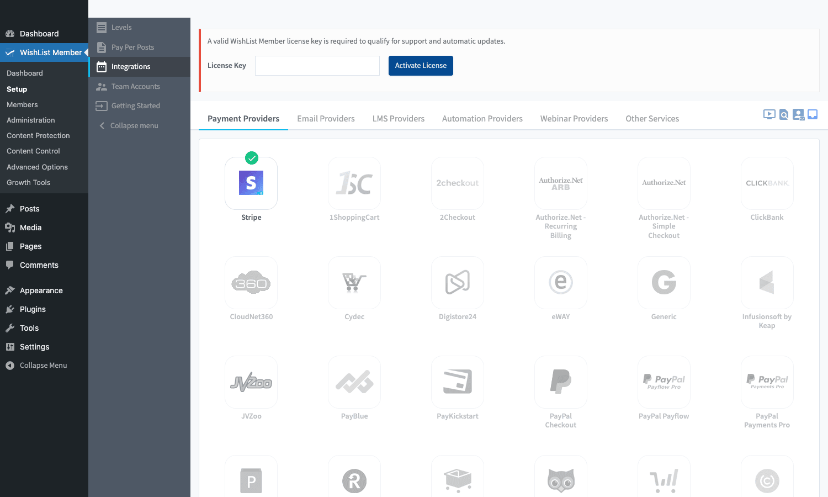Image resolution: width=828 pixels, height=497 pixels.
Task: Open the Settings admin menu
Action: (44, 347)
